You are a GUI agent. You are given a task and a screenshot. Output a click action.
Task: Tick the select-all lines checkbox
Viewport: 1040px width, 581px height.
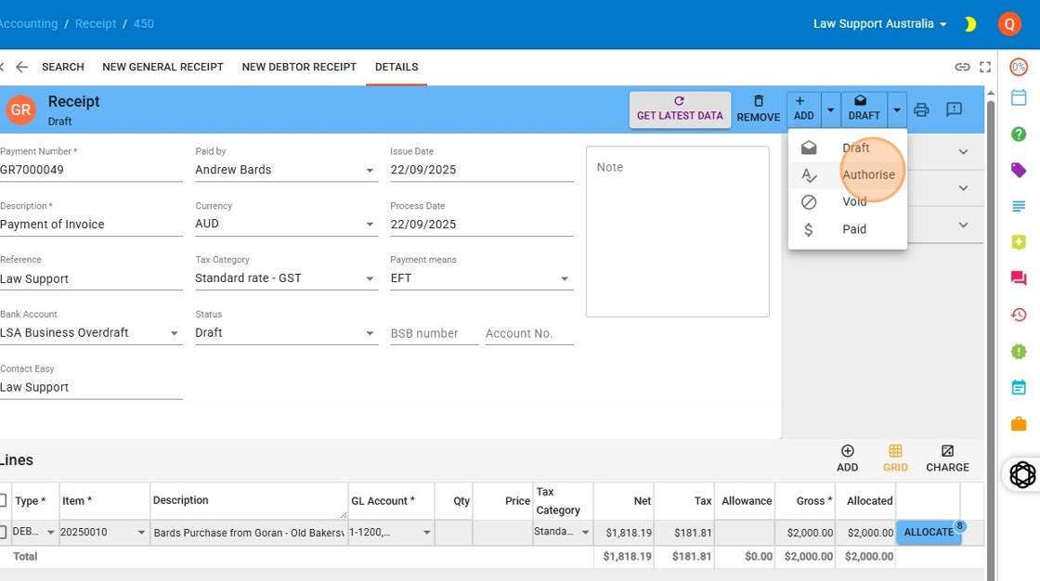click(4, 501)
